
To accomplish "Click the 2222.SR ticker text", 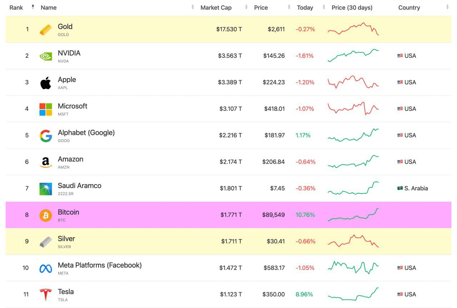I will [66, 194].
